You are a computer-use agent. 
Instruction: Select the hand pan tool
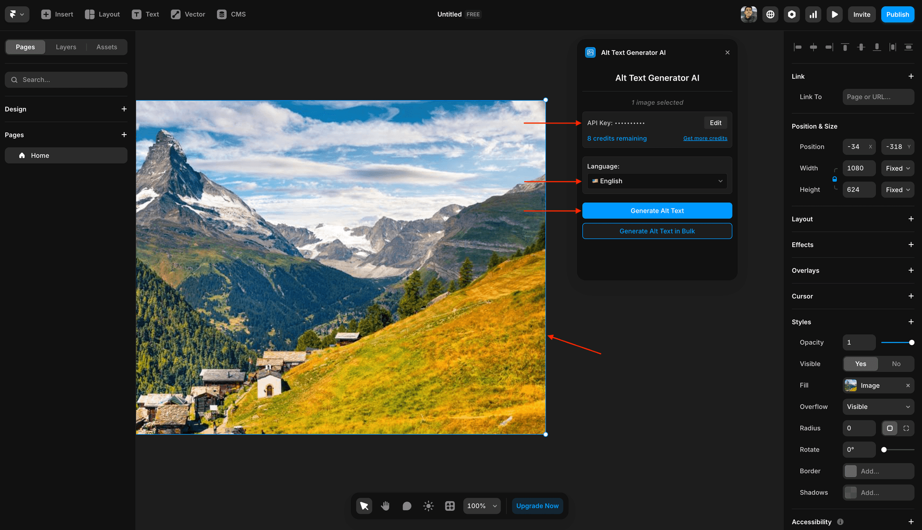coord(385,505)
